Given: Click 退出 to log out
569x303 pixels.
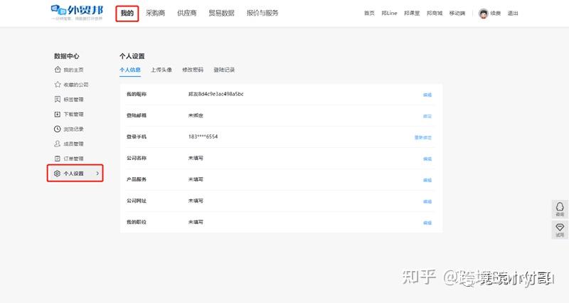Looking at the screenshot, I should tap(513, 13).
